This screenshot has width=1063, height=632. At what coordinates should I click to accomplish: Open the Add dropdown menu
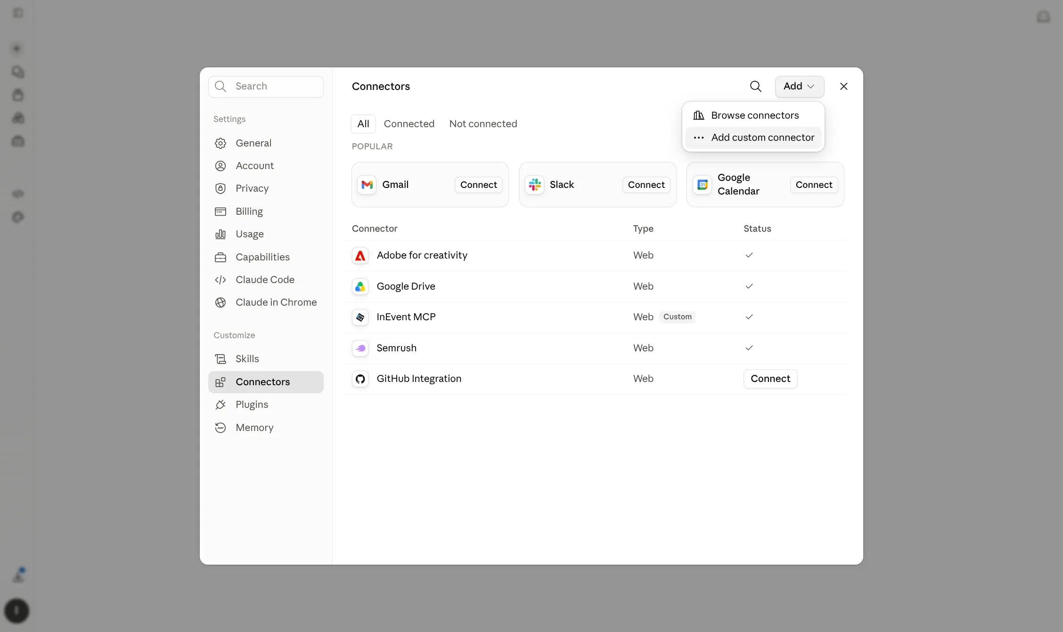799,86
